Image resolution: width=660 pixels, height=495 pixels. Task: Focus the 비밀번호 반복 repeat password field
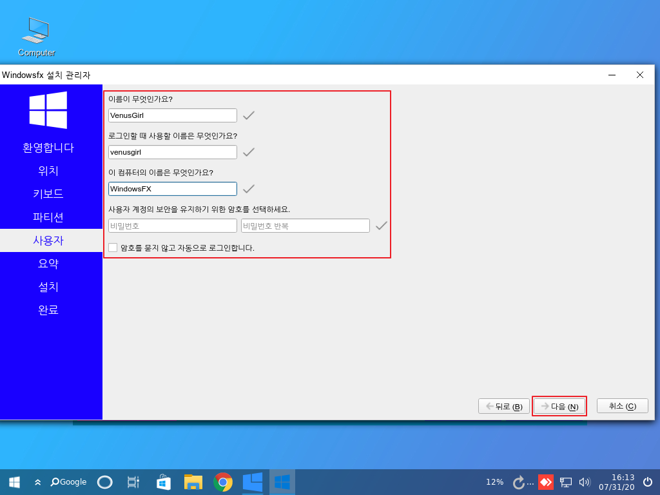pos(305,226)
